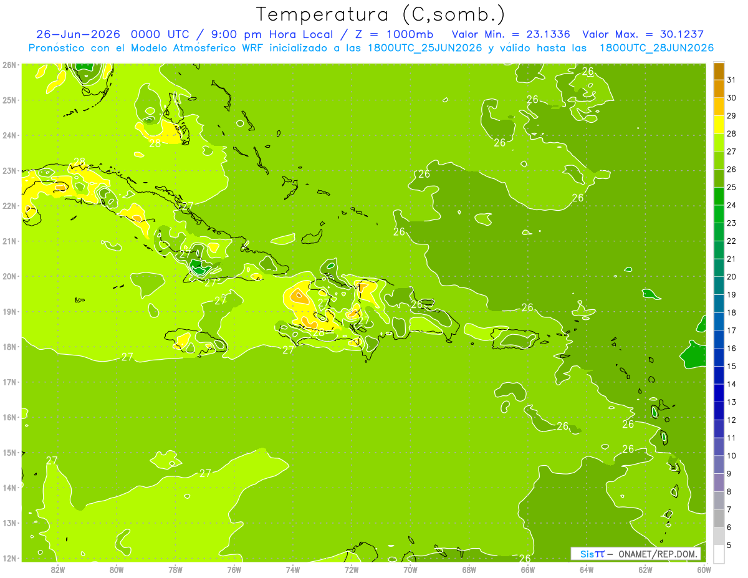
Task: Click the "62W" longitude axis label
Action: click(x=645, y=570)
